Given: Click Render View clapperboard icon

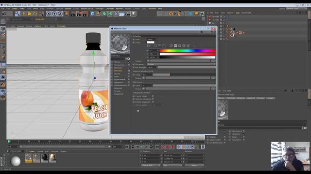Looking at the screenshot, I should (73, 14).
